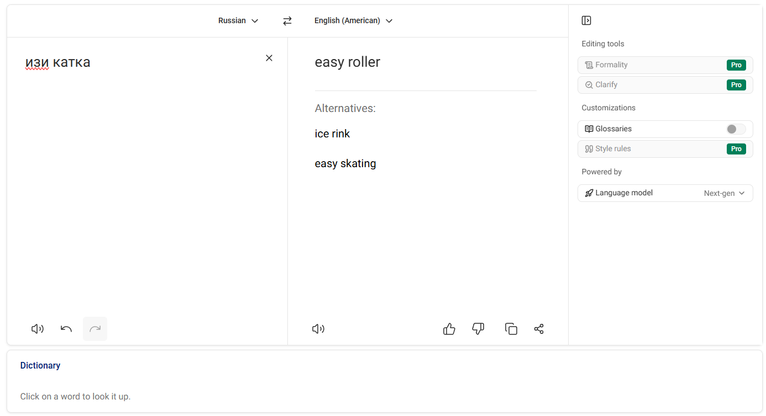Open the English (American) target language dropdown

click(353, 21)
